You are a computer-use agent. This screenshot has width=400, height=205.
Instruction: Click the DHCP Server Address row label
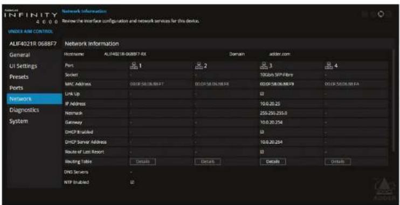(86, 142)
